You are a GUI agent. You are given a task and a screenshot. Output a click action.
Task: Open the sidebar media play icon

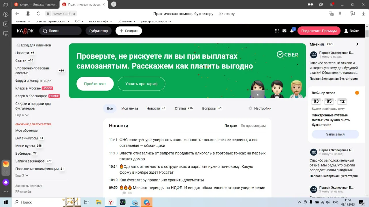[x=5, y=14]
